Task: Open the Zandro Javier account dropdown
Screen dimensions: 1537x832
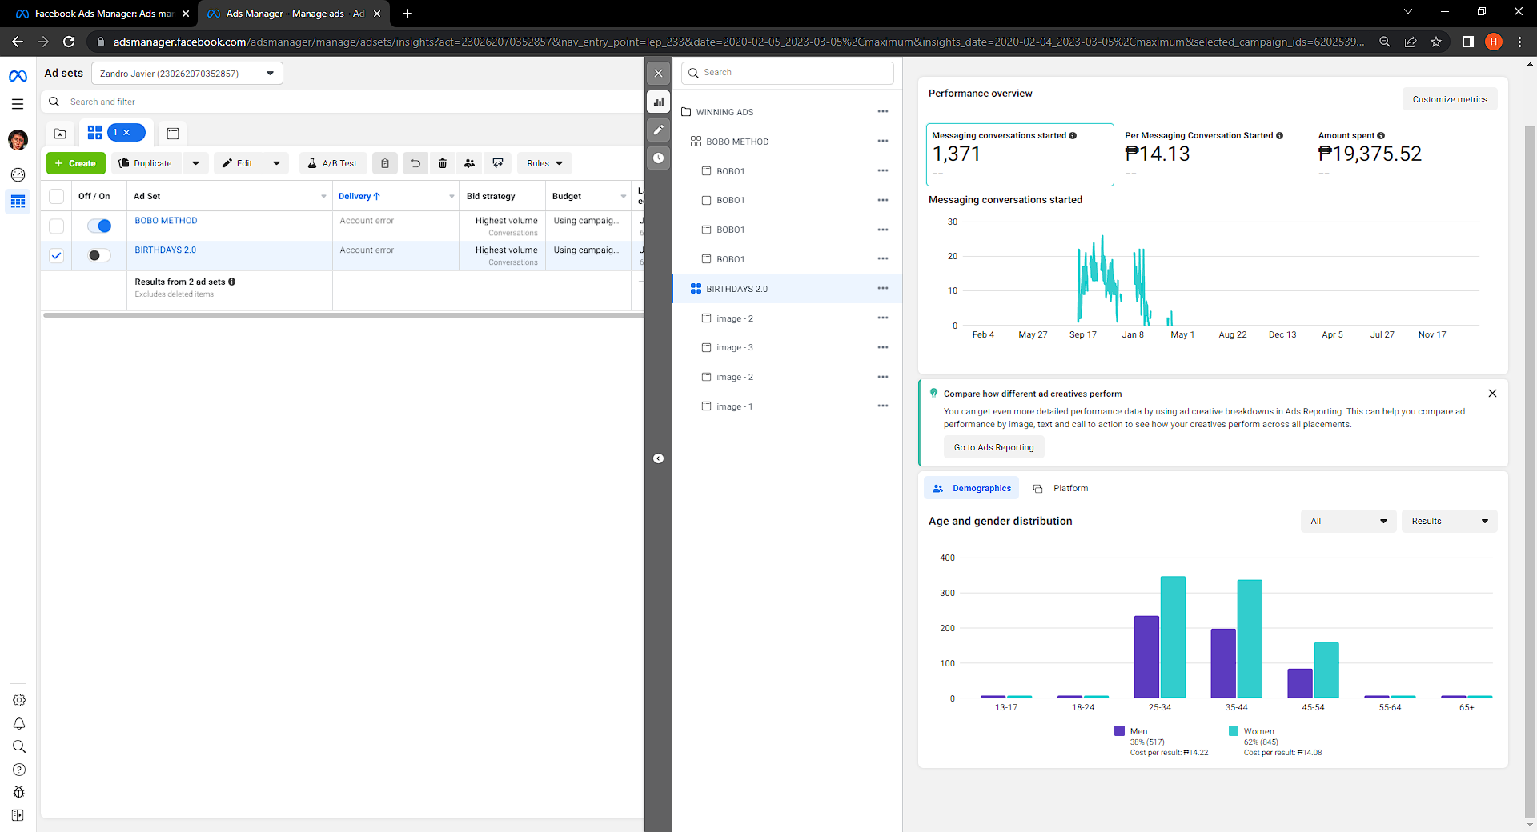Action: point(187,74)
